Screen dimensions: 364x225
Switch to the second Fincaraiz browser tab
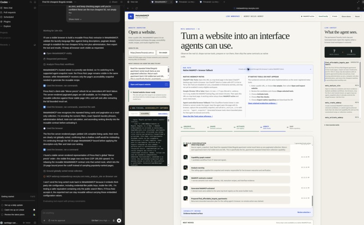[210, 2]
